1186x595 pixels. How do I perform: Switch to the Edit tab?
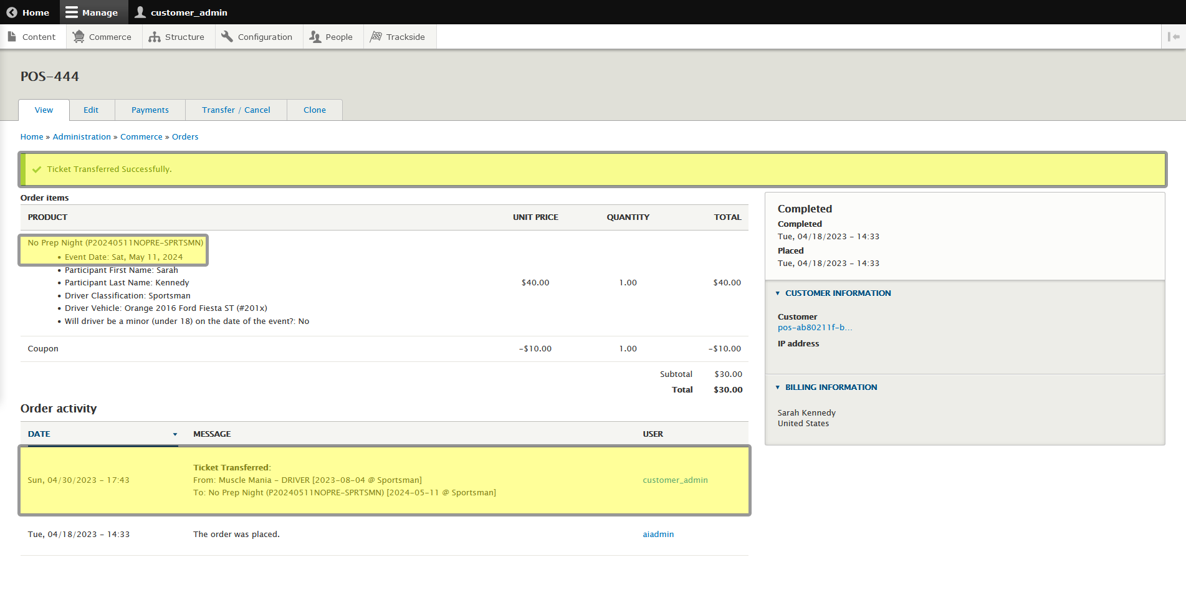click(x=91, y=110)
